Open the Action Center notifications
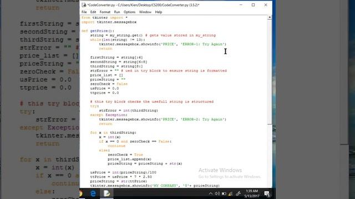 click(267, 193)
